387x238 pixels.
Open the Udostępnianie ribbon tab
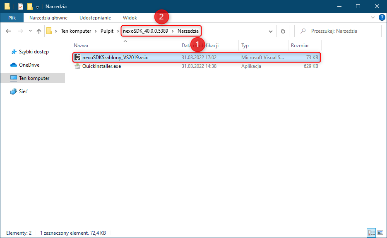click(95, 18)
